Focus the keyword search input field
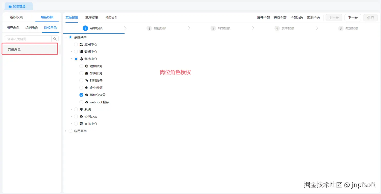 (28, 39)
